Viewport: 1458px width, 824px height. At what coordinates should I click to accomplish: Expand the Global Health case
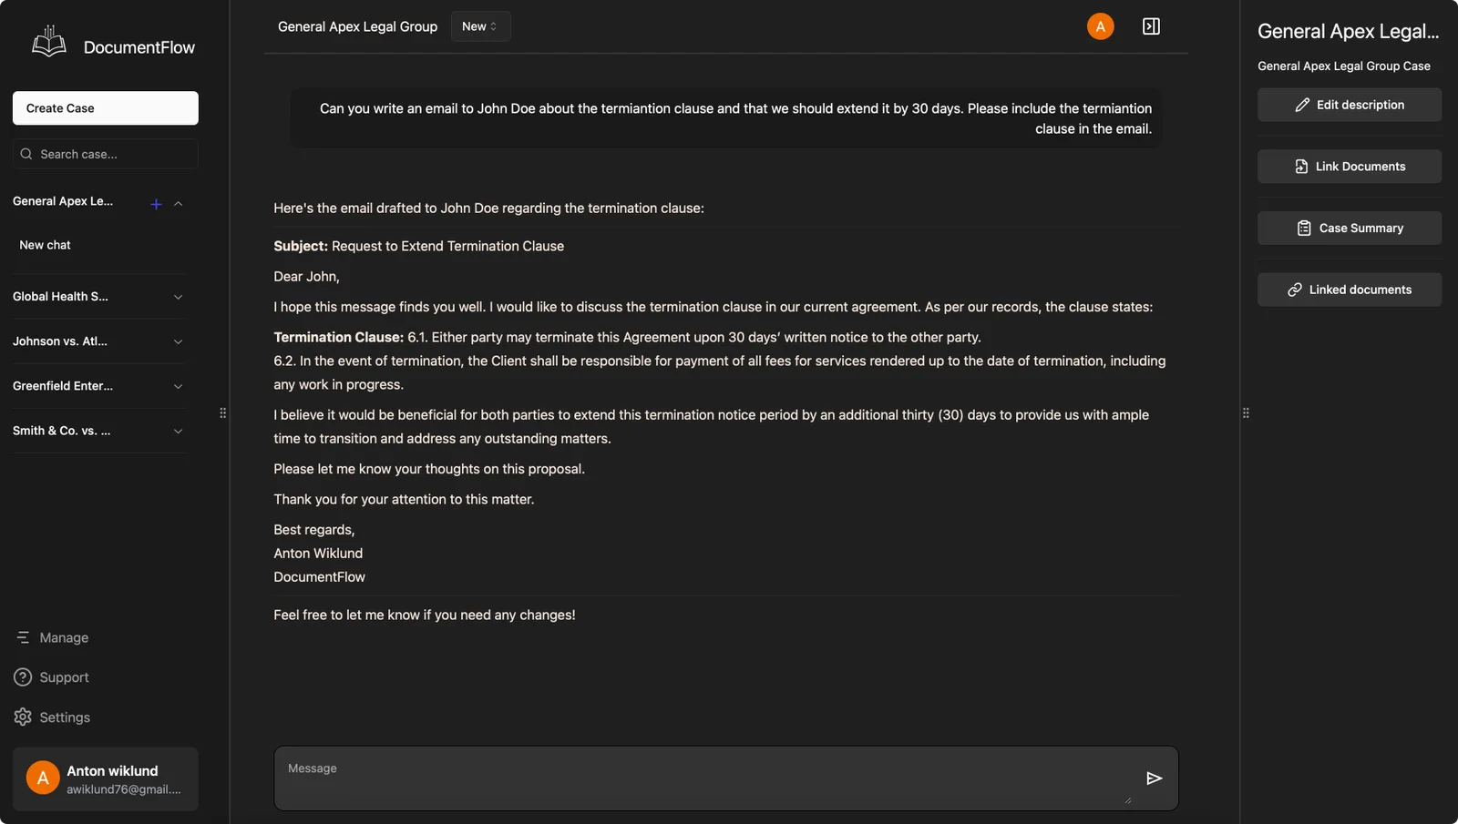(179, 297)
